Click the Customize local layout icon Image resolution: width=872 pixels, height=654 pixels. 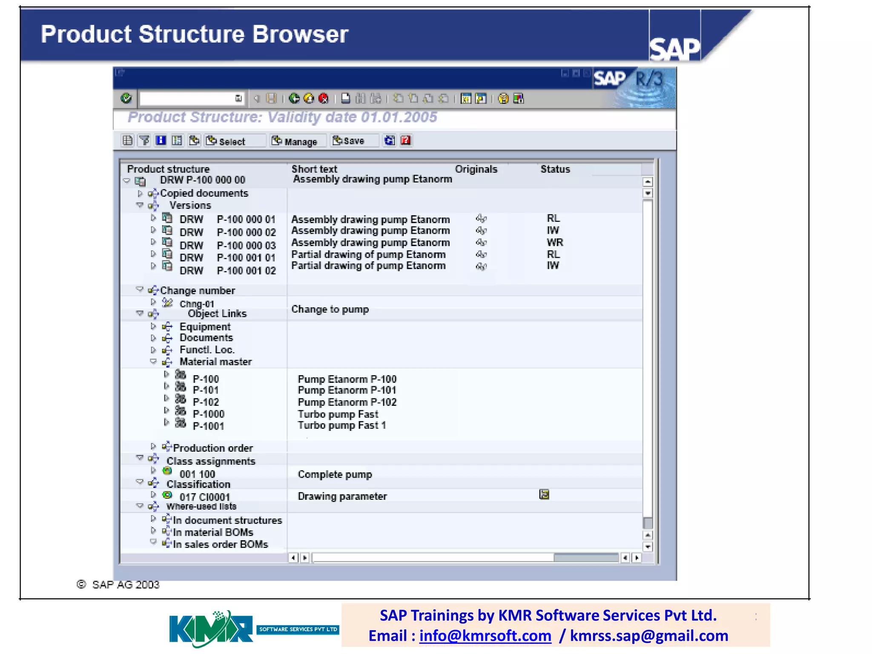(518, 98)
